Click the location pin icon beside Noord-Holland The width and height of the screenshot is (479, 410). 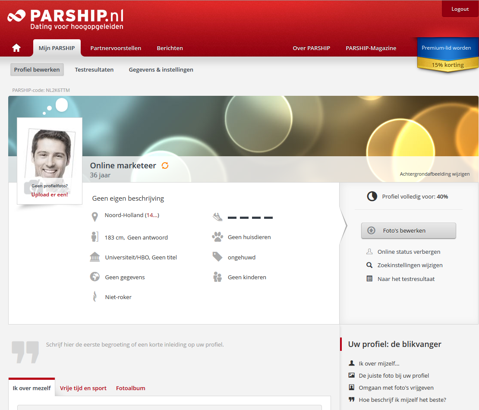pyautogui.click(x=95, y=217)
